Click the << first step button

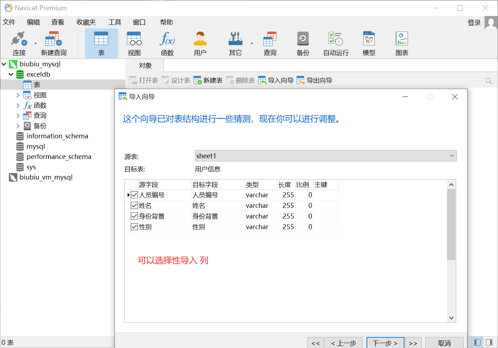[x=315, y=343]
